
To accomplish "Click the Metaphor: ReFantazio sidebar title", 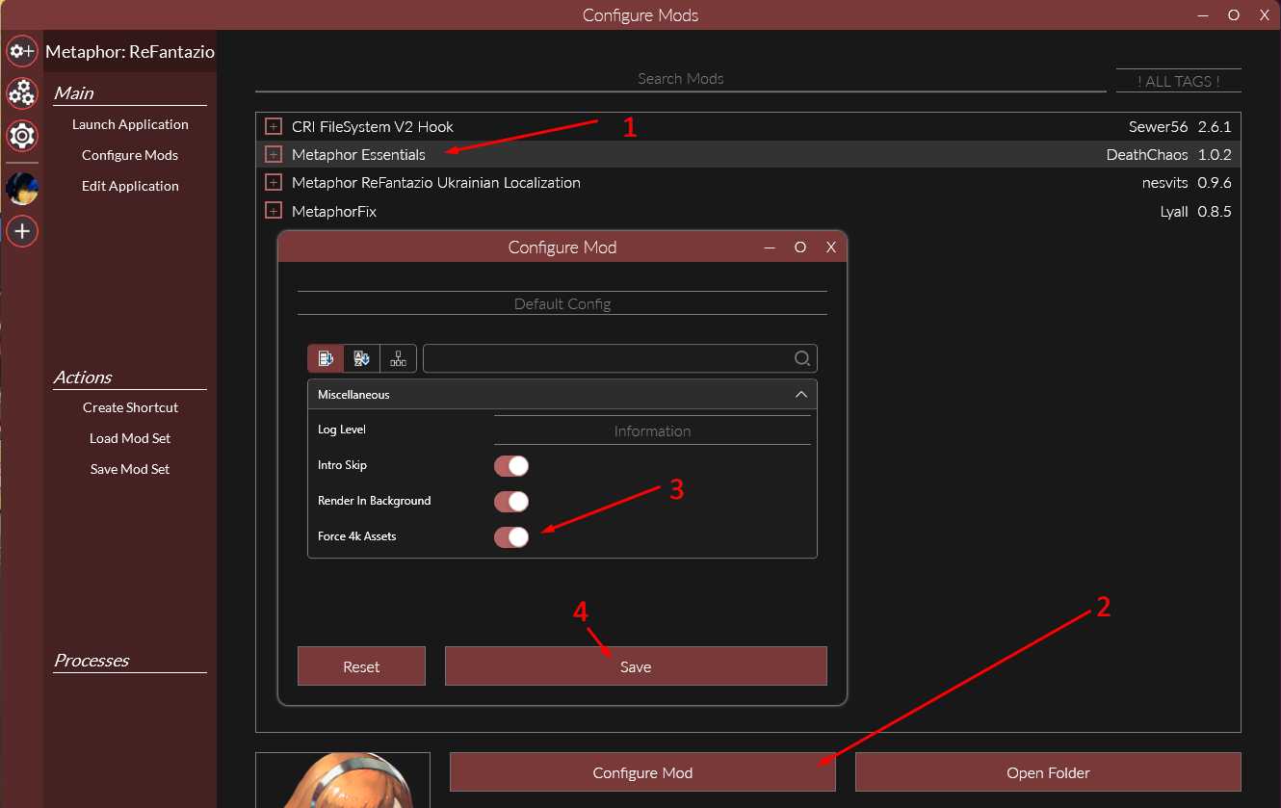I will click(130, 51).
